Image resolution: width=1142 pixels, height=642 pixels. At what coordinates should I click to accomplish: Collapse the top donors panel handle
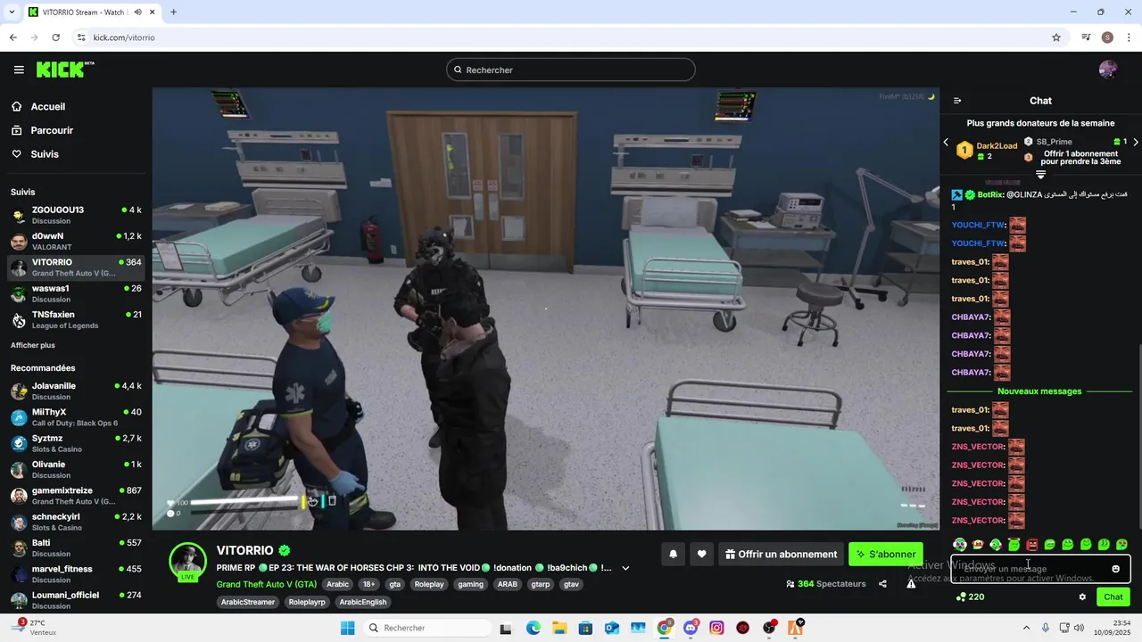(x=1040, y=175)
